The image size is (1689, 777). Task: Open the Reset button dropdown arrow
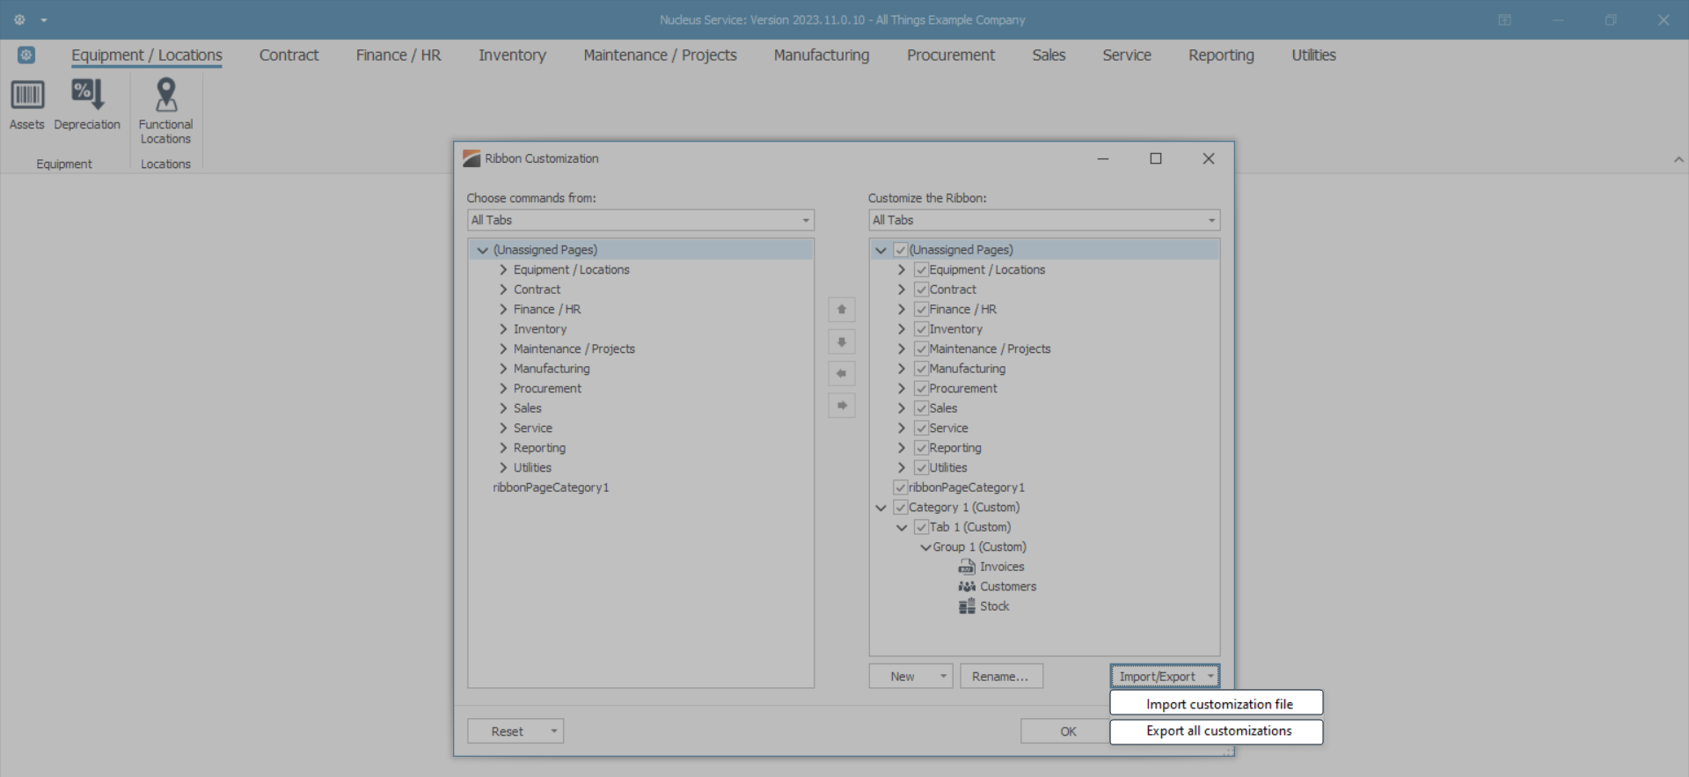[x=554, y=731]
